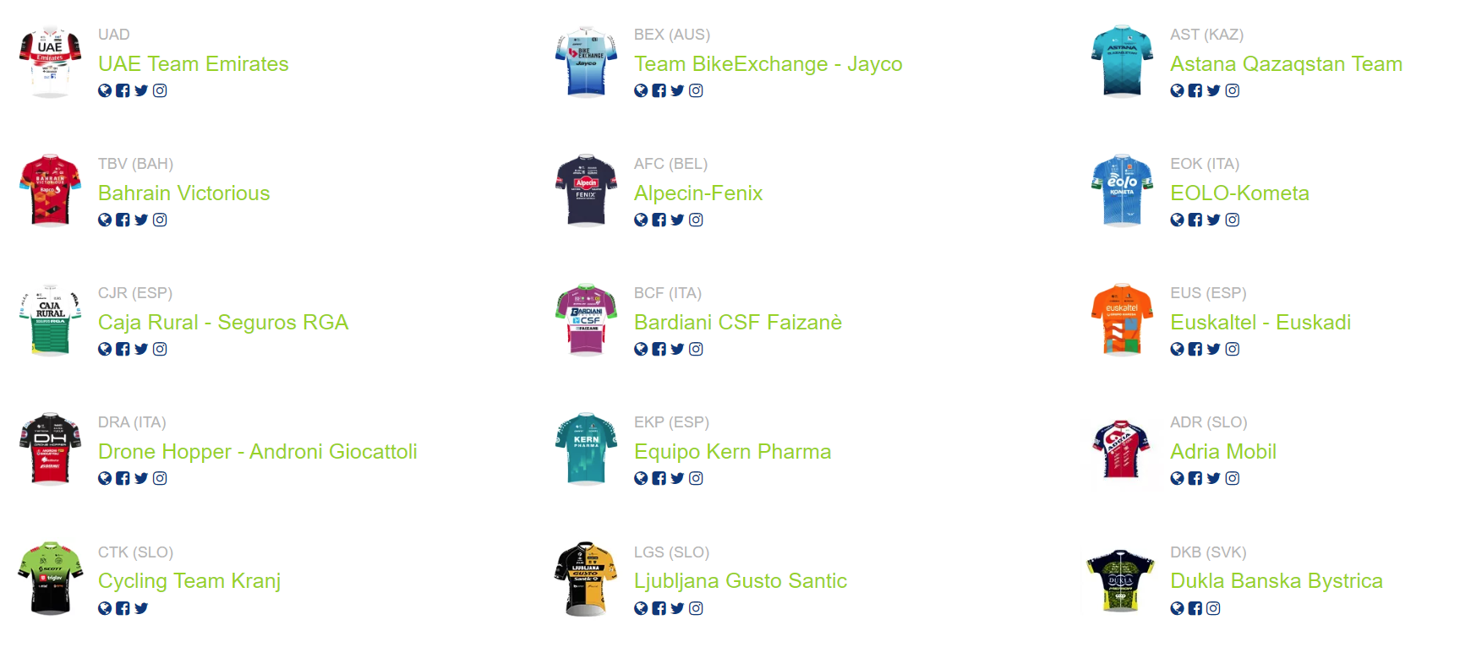The image size is (1460, 658).
Task: Open the Equipo Kern Pharma link
Action: (x=733, y=452)
